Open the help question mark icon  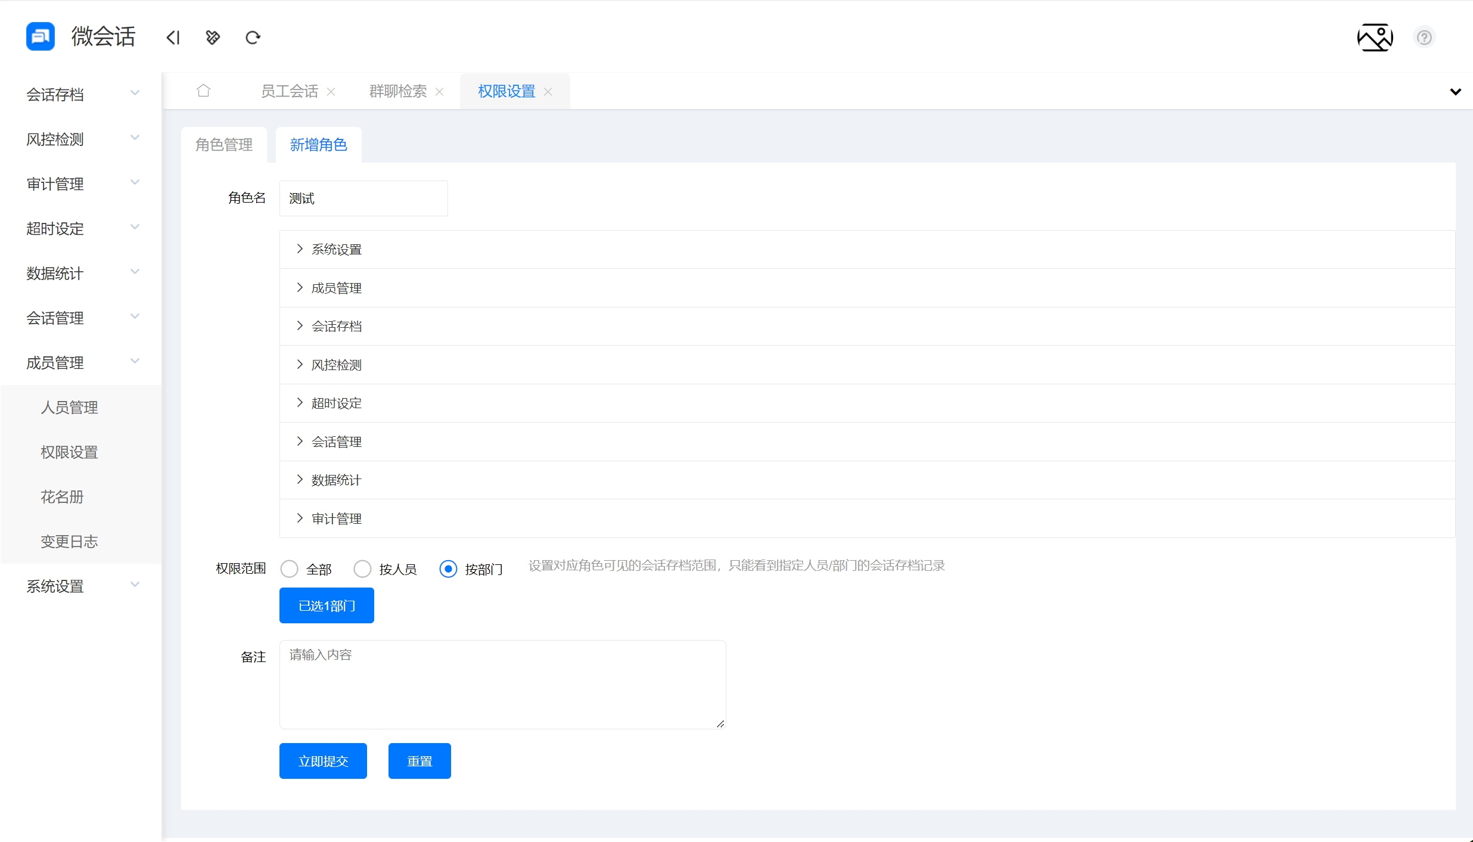click(1424, 37)
